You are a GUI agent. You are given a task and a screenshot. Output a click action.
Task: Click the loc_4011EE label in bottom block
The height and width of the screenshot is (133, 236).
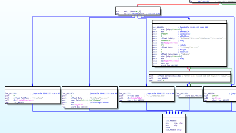click(172, 121)
